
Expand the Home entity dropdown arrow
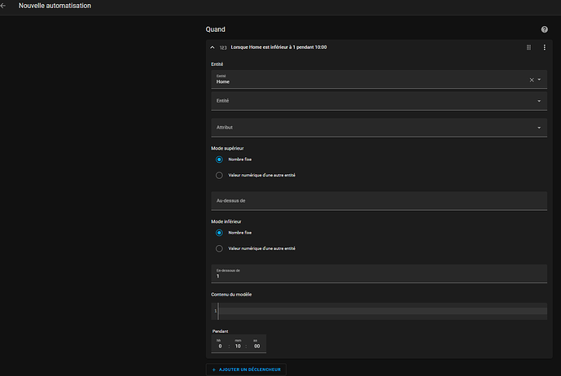540,80
